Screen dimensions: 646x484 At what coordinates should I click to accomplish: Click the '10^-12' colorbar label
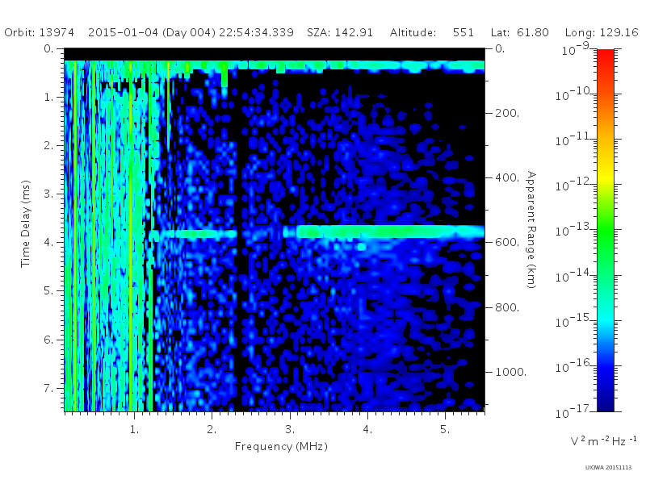[574, 186]
